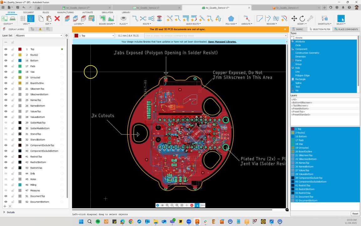361x226 pixels.
Task: Click the red X delete tool
Action: [57, 19]
